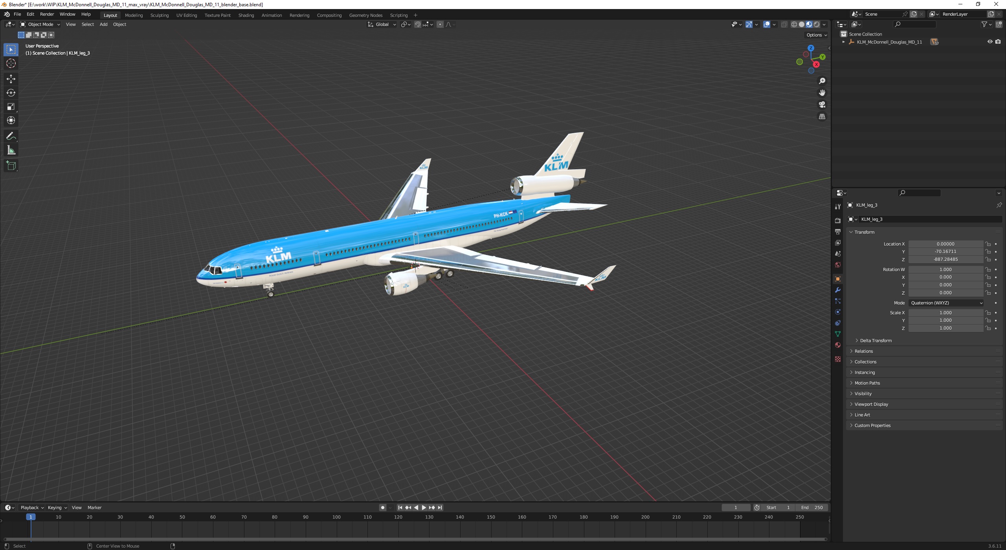Click the viewport zoom magnifier icon

click(x=822, y=81)
